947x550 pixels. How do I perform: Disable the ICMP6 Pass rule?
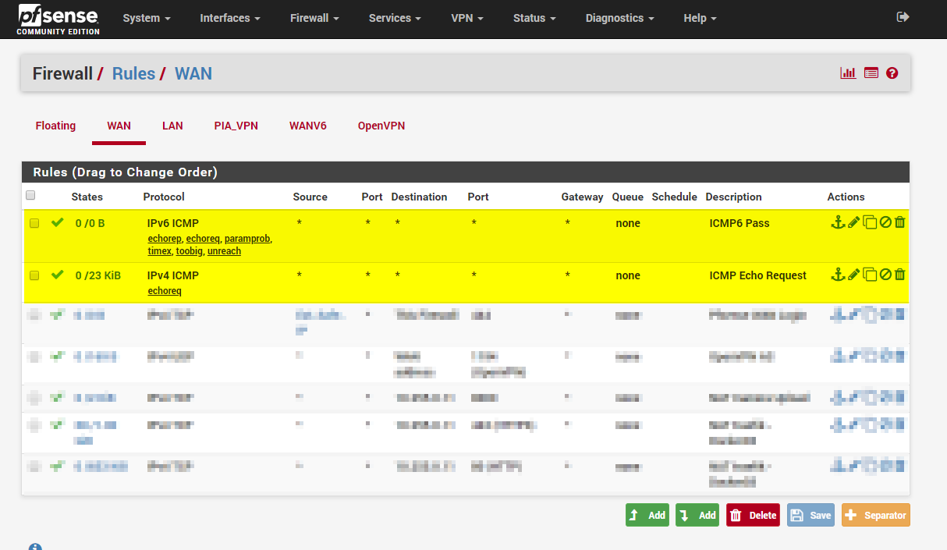[885, 223]
